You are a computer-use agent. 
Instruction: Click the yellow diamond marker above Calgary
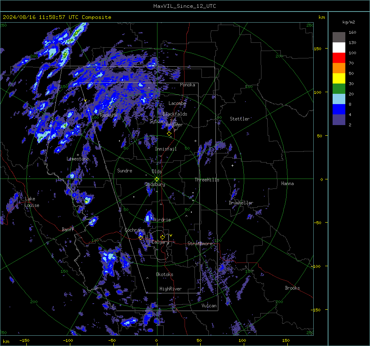[x=162, y=237]
